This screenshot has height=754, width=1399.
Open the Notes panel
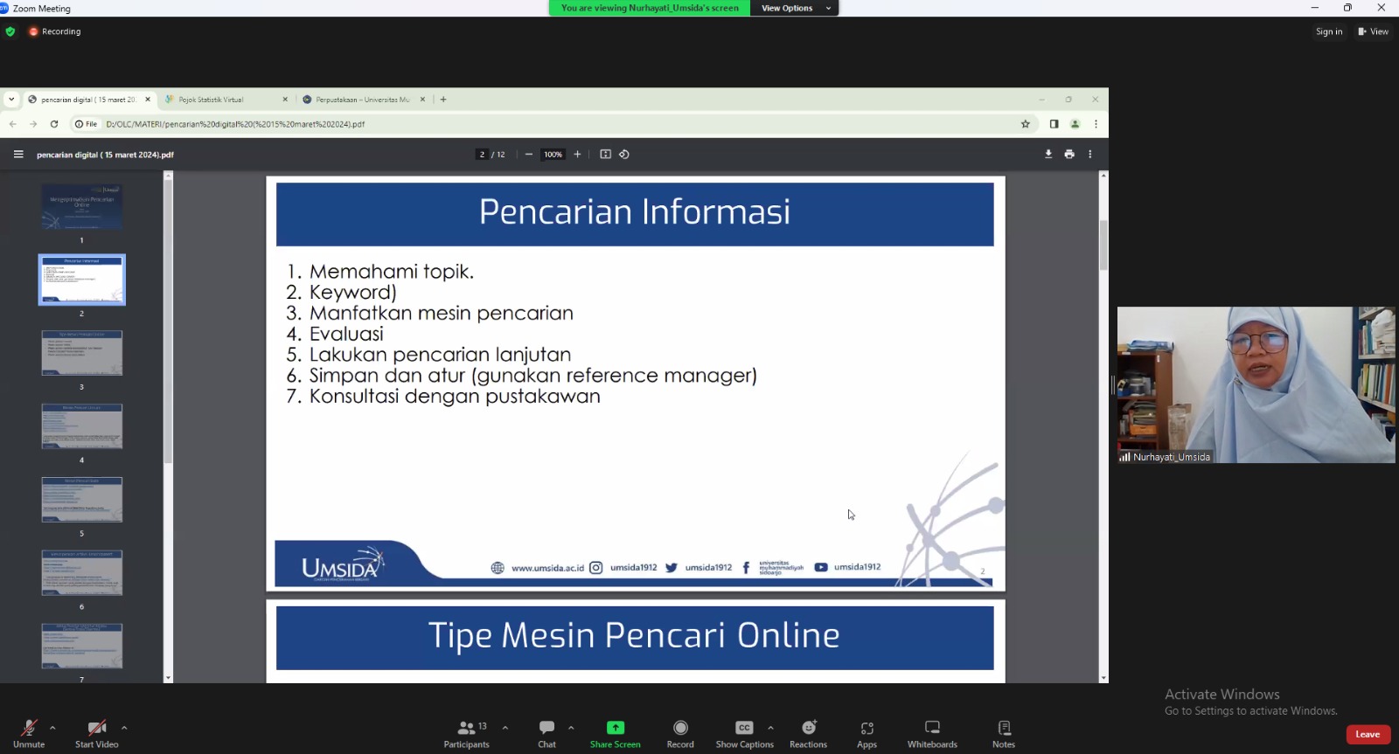pos(1004,733)
